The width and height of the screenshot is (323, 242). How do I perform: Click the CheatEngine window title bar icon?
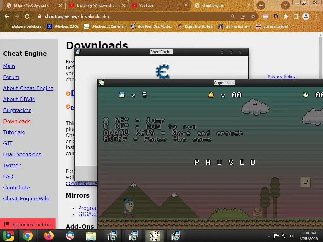pyautogui.click(x=78, y=52)
